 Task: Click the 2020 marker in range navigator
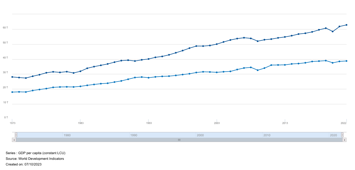point(333,135)
